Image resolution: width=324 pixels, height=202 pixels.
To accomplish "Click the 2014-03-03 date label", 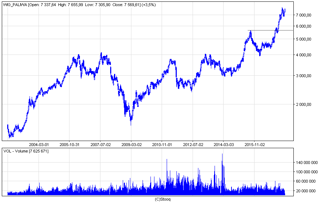I will click(224, 145).
